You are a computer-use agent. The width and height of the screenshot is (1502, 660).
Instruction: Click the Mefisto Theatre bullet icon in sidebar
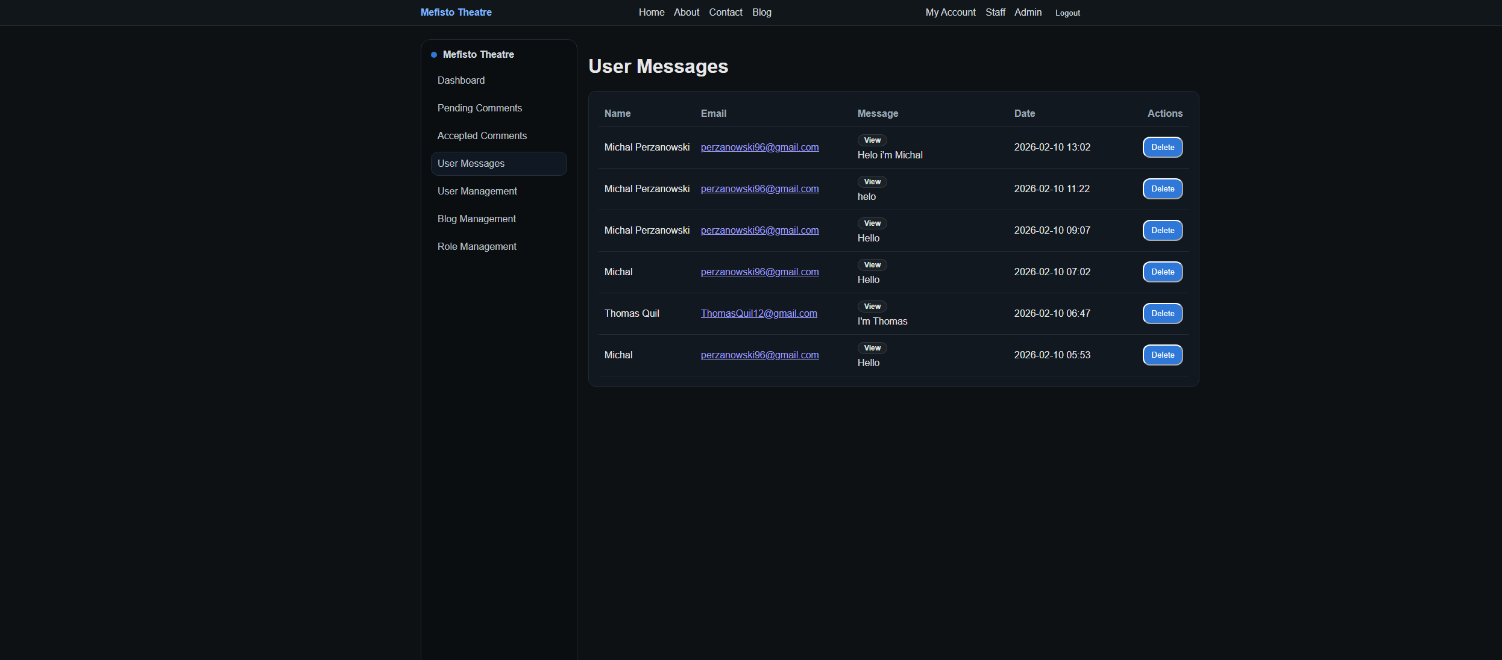tap(433, 54)
